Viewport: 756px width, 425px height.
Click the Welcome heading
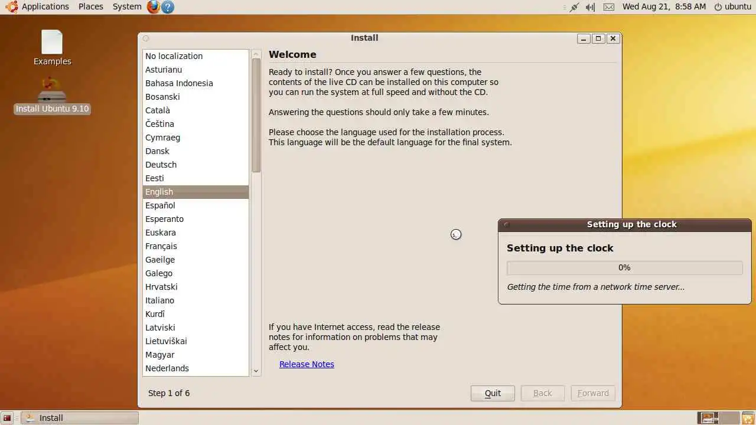292,54
